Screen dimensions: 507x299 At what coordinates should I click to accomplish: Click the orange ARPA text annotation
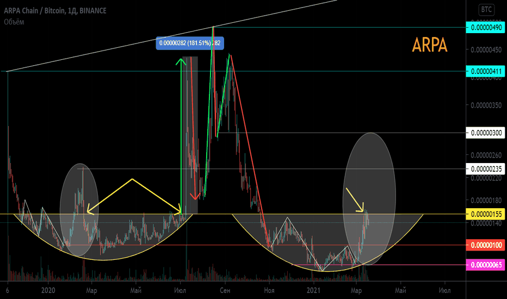point(430,45)
